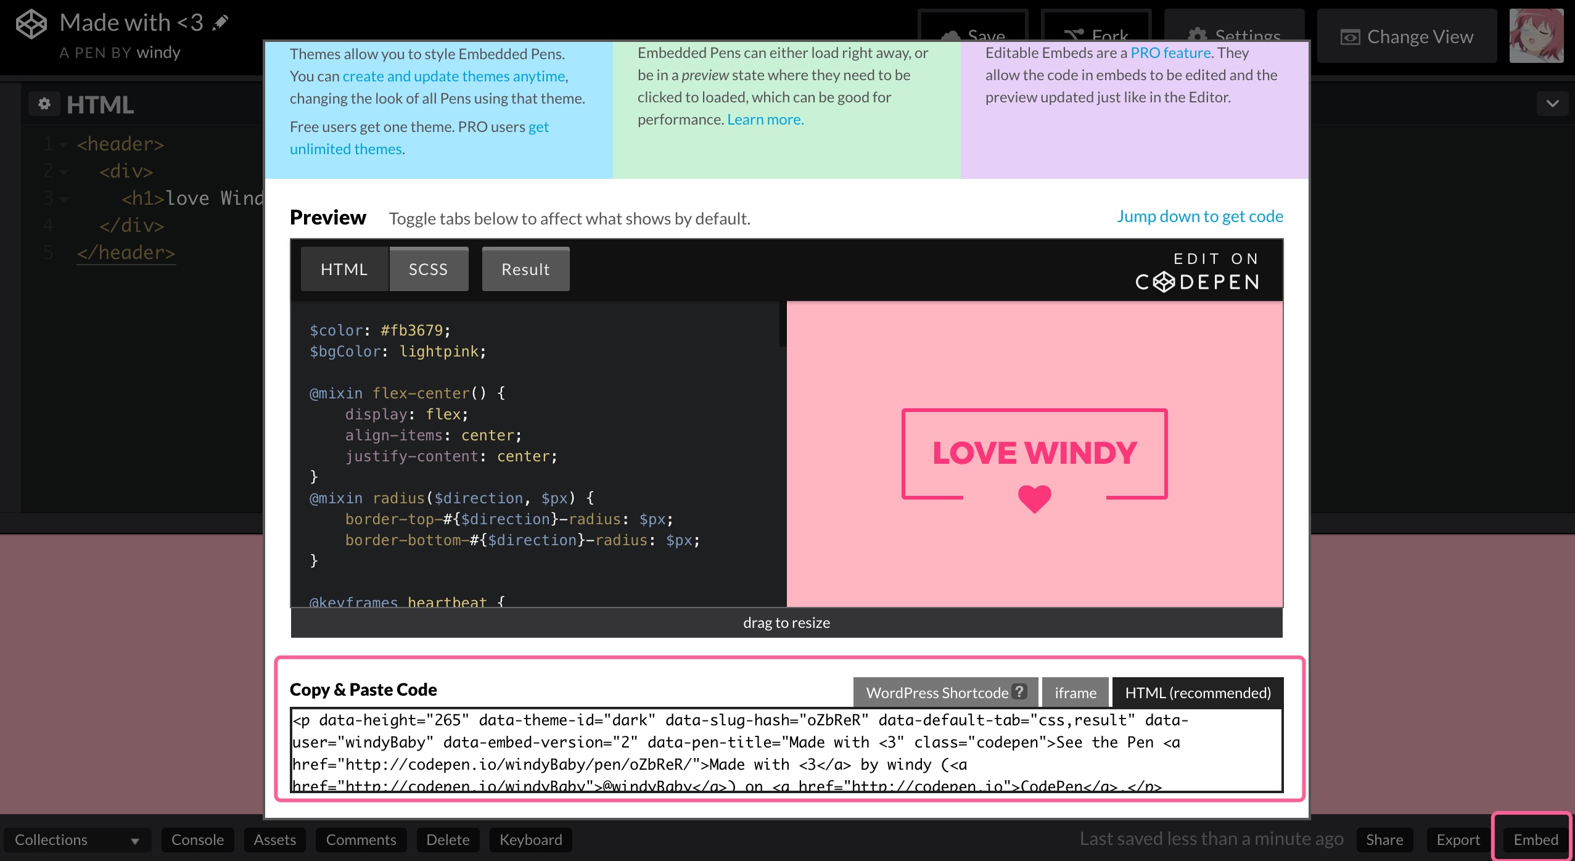This screenshot has height=861, width=1575.
Task: Open user avatar profile menu
Action: [1536, 36]
